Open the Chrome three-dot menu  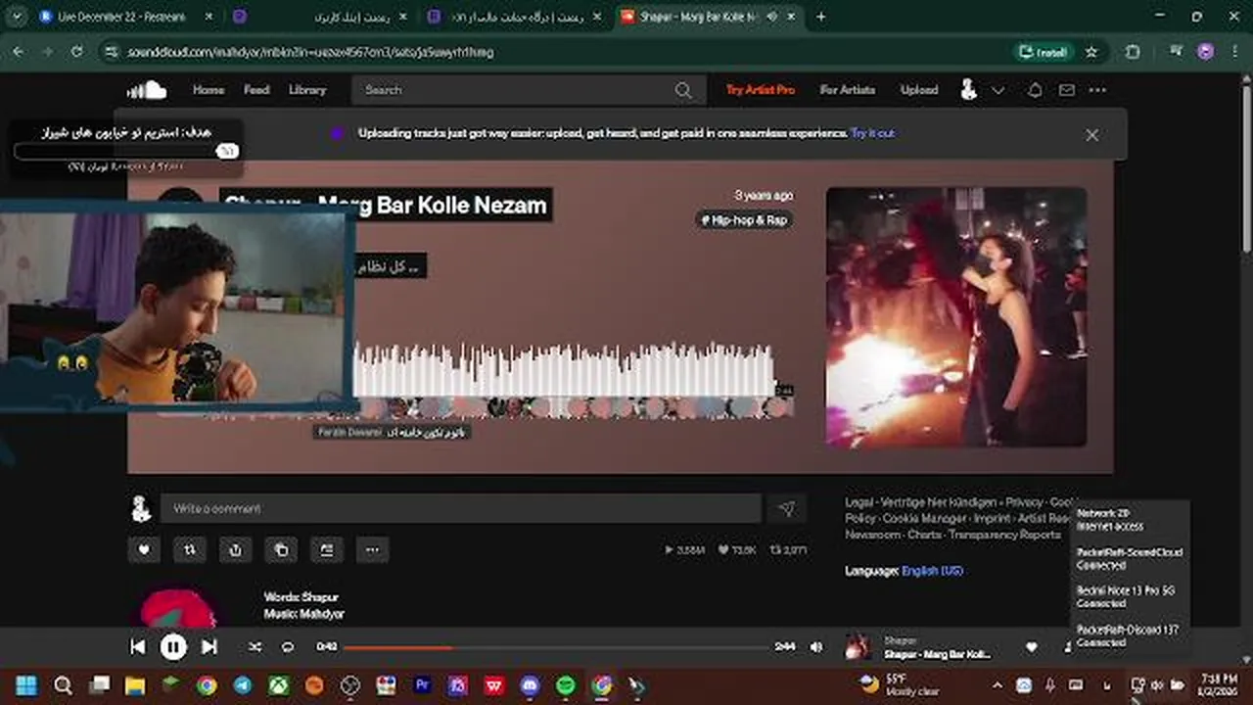[x=1235, y=52]
